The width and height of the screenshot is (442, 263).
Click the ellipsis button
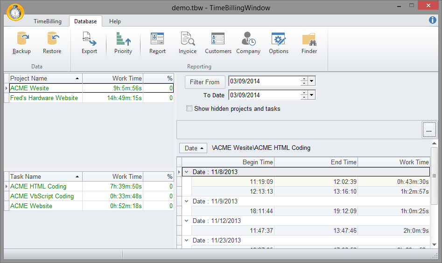click(x=428, y=131)
